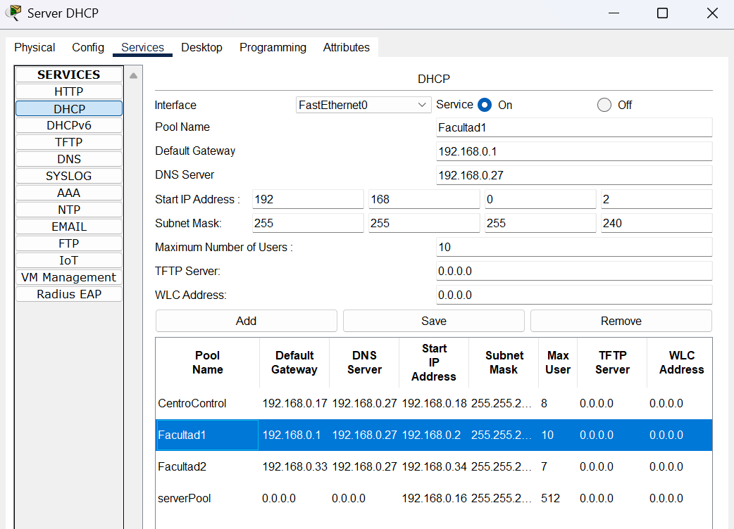Open the SYSLOG service
The width and height of the screenshot is (734, 529).
[x=69, y=176]
